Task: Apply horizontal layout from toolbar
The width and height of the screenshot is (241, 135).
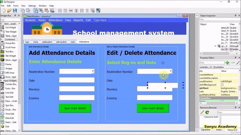Action: pyautogui.click(x=59, y=10)
